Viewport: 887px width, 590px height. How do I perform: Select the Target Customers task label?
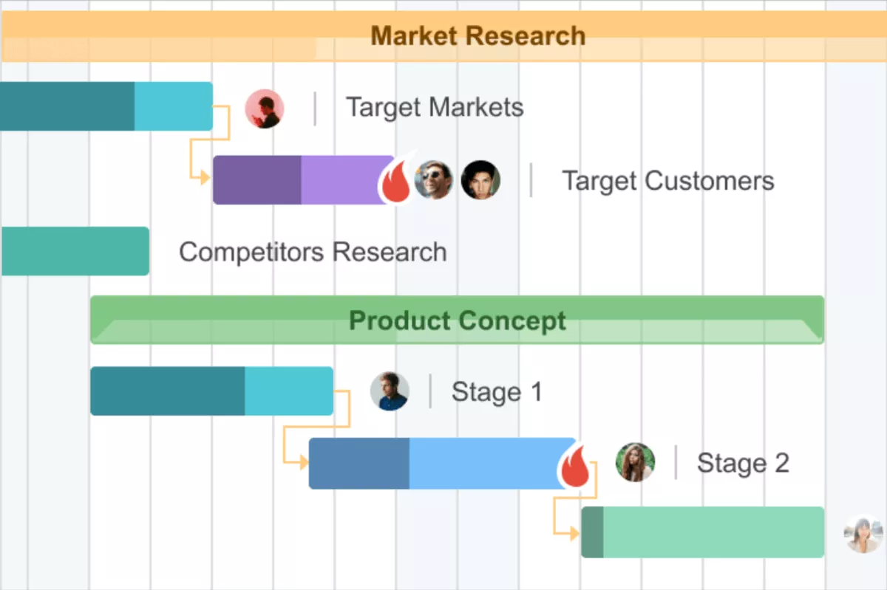(667, 179)
